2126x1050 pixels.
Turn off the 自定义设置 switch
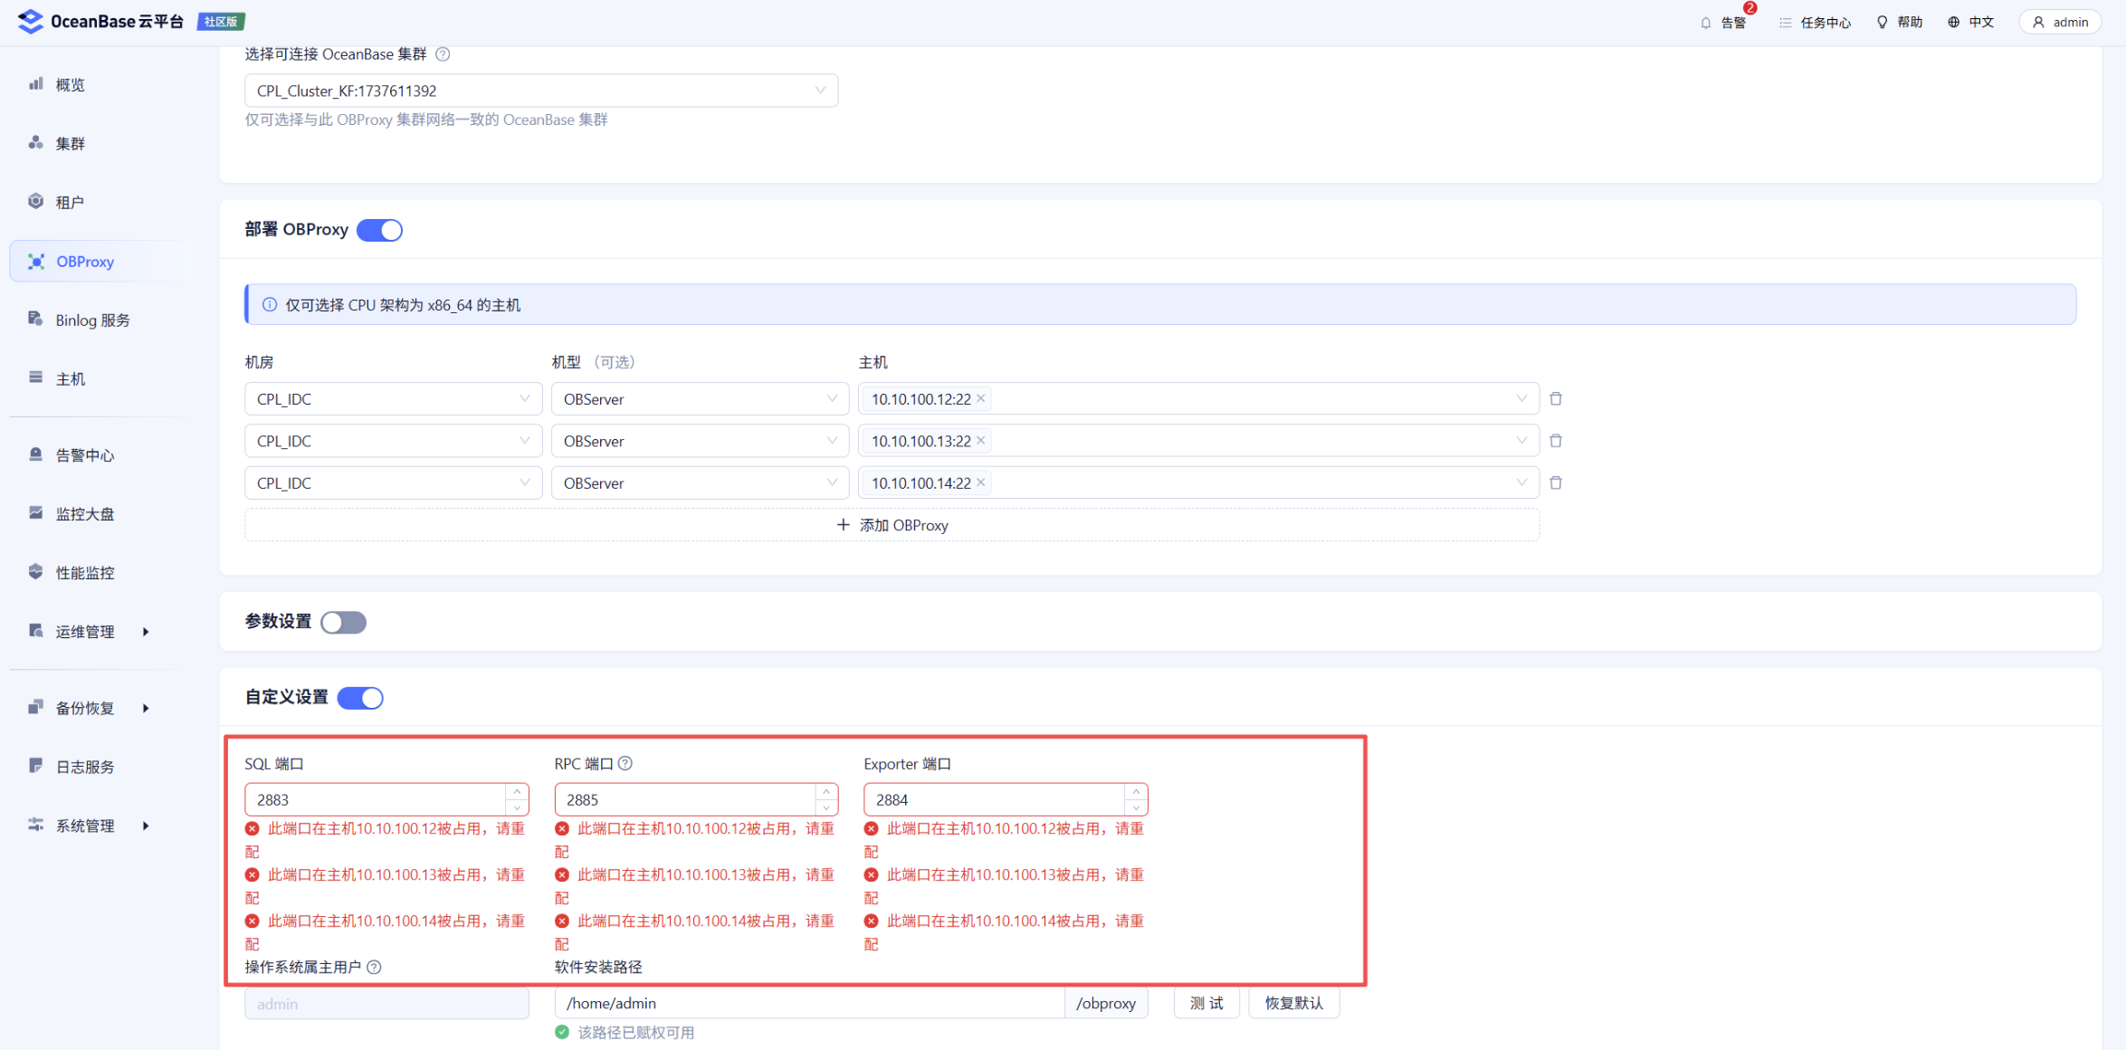click(x=360, y=698)
